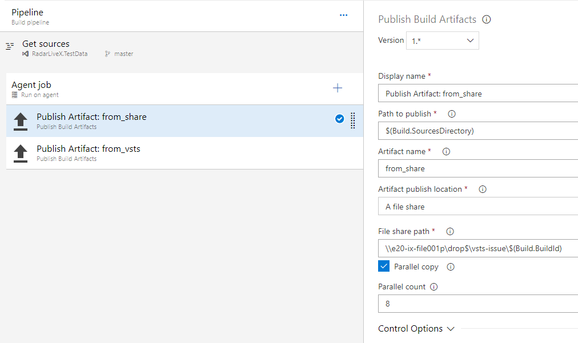The height and width of the screenshot is (343, 578).
Task: Show info for Path to publish
Action: pyautogui.click(x=452, y=114)
